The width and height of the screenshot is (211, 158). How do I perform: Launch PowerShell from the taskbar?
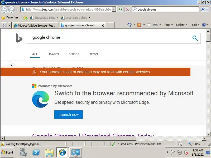pyautogui.click(x=36, y=152)
